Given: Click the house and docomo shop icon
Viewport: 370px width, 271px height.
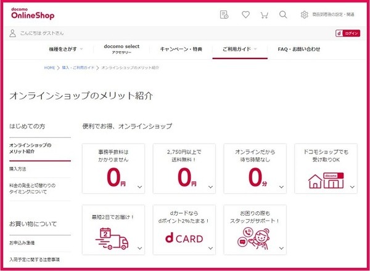Looking at the screenshot, I should click(326, 180).
